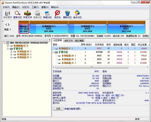Click the 终止柱面 column header

tap(142, 45)
